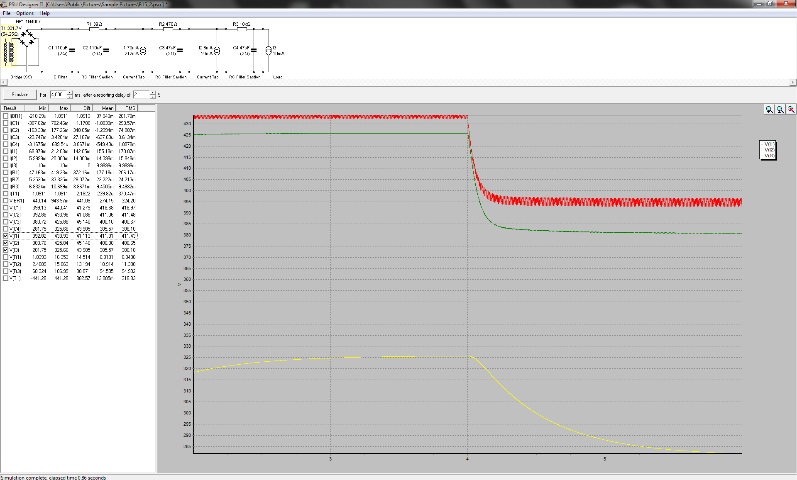This screenshot has height=480, width=797.
Task: Decrease reporting delay with down spinner
Action: point(153,97)
